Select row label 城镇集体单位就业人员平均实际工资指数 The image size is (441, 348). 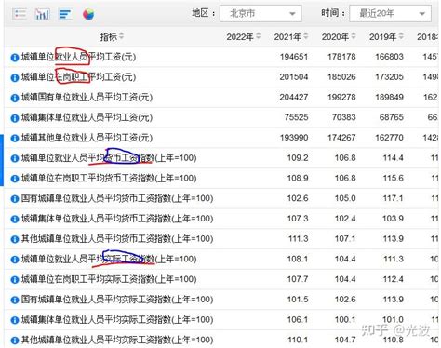tap(117, 320)
